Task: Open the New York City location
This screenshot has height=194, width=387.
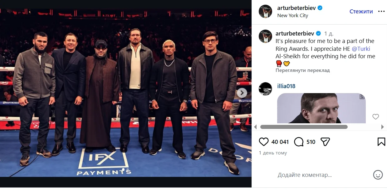Action: pos(292,16)
